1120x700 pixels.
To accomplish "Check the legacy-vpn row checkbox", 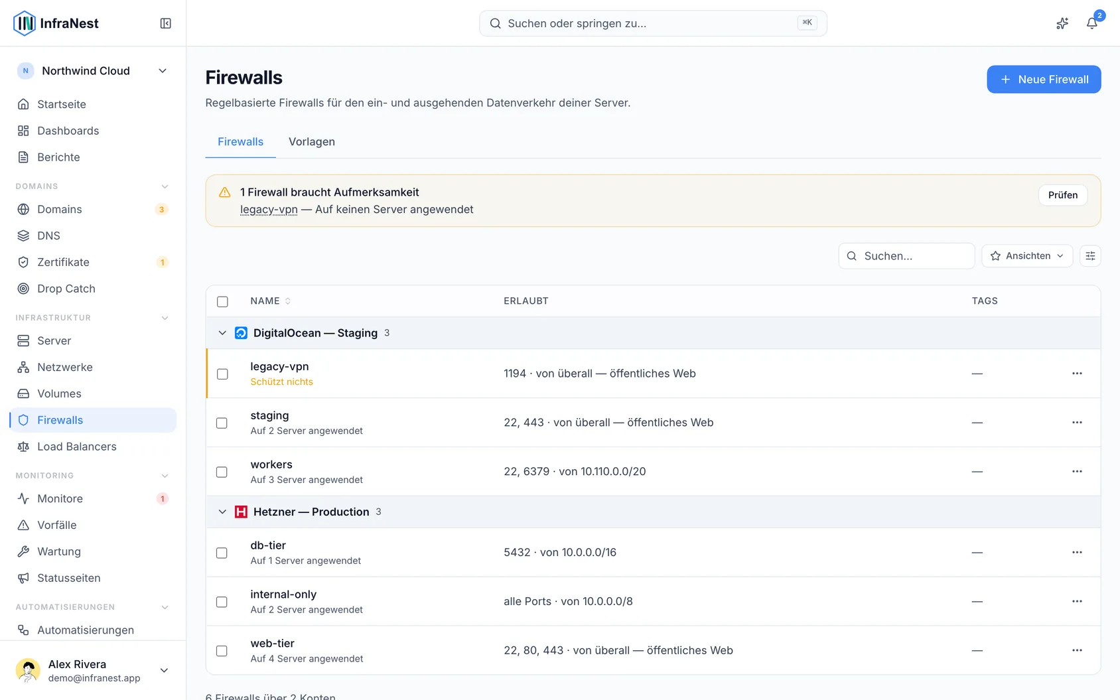I will (222, 374).
